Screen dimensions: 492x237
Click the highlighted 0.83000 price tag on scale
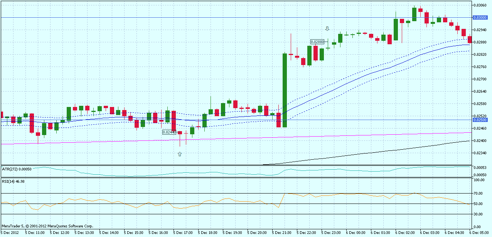pyautogui.click(x=480, y=17)
